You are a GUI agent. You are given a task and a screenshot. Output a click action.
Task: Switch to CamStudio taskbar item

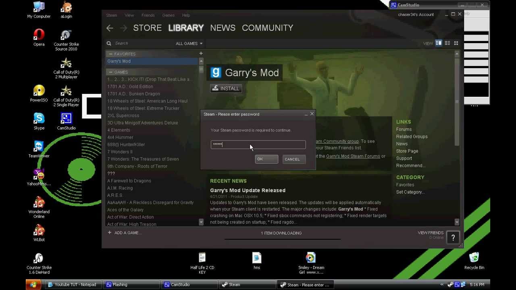(189, 285)
